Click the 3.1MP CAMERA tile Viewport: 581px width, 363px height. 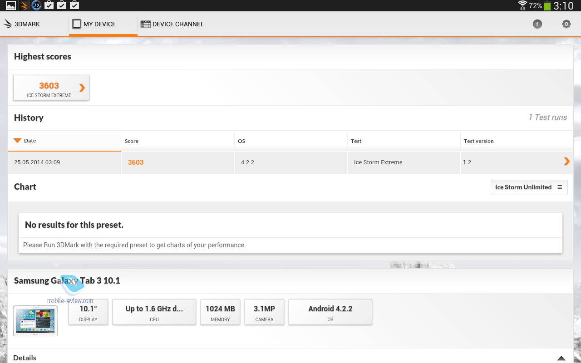pyautogui.click(x=264, y=312)
